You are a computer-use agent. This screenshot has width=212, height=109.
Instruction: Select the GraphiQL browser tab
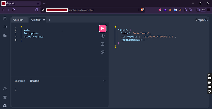pyautogui.click(x=21, y=3)
